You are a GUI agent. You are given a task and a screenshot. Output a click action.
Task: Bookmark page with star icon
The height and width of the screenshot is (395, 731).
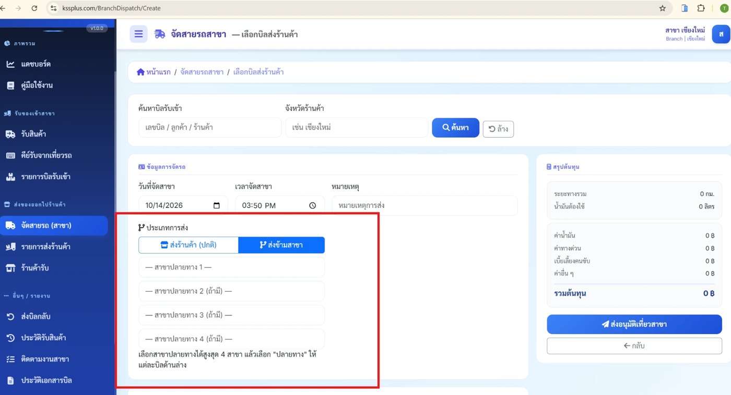tap(663, 8)
